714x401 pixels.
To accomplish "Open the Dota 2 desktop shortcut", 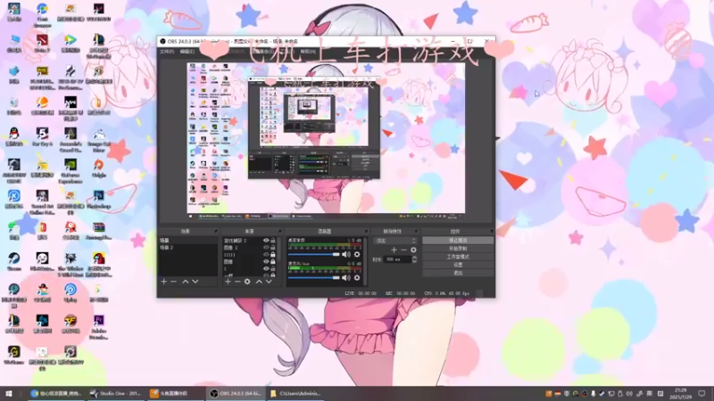I will click(x=42, y=43).
